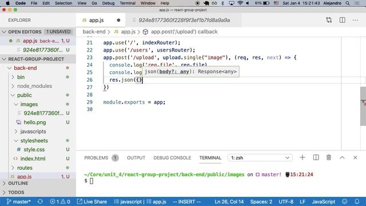The image size is (366, 206).
Task: Open feedback smiley icon
Action: (344, 201)
